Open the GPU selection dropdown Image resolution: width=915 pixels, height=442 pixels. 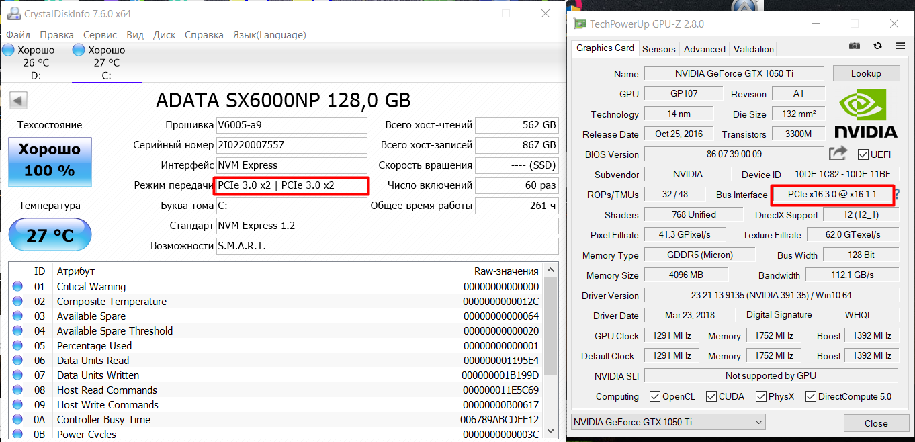pos(668,422)
